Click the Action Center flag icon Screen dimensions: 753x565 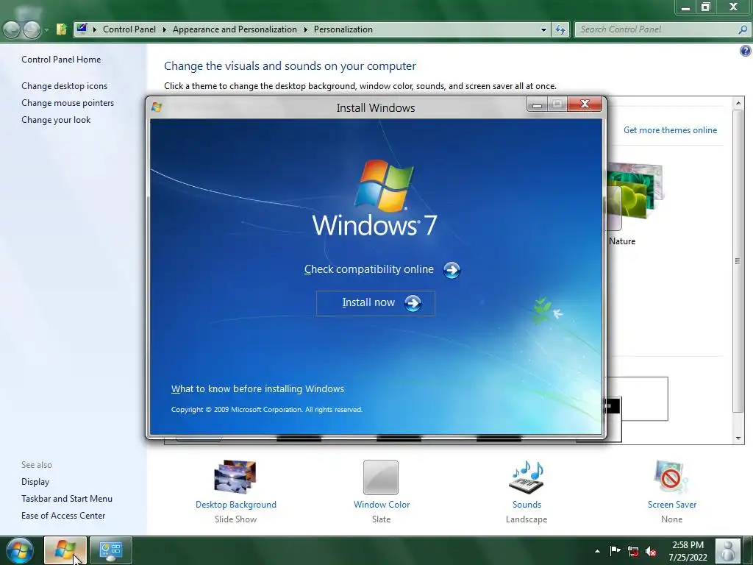615,551
